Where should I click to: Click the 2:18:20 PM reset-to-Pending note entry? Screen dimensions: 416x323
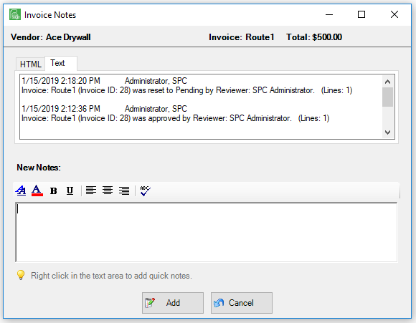[x=186, y=86]
